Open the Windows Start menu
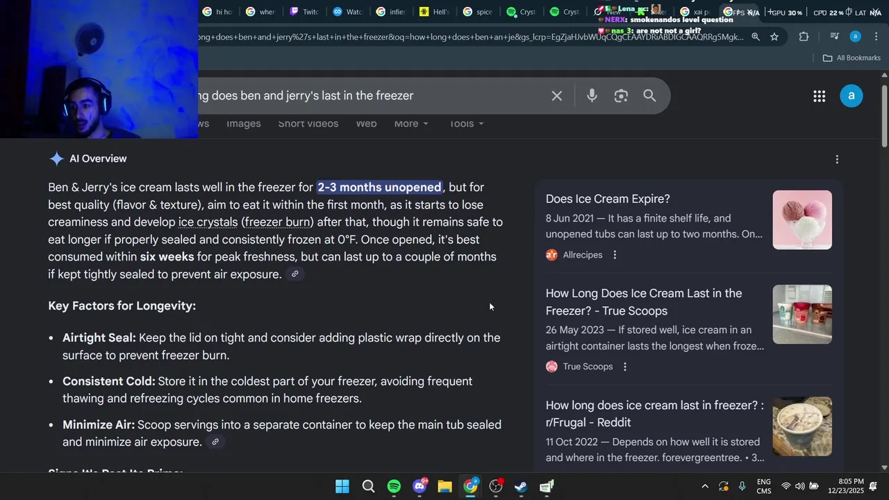The height and width of the screenshot is (500, 889). pyautogui.click(x=342, y=486)
